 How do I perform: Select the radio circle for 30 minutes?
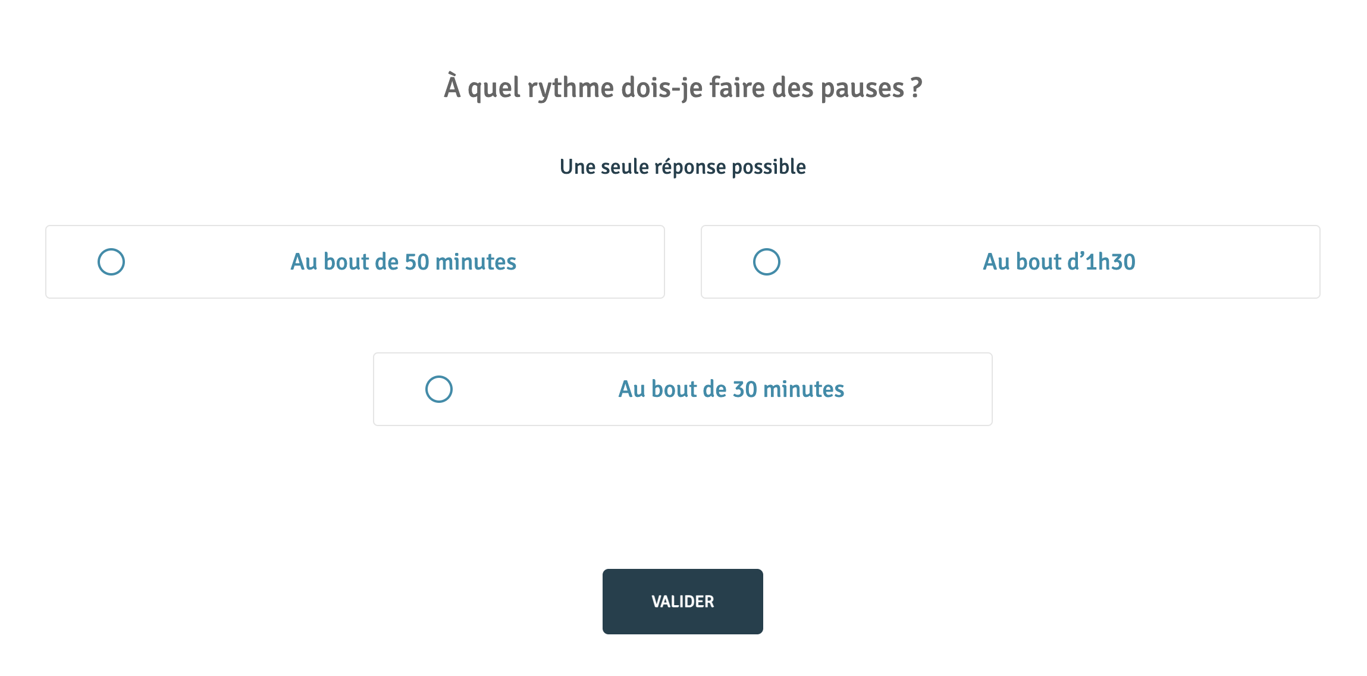[x=439, y=389]
